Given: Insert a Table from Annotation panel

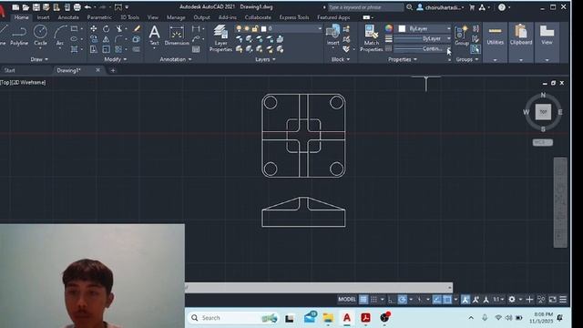Looking at the screenshot, I should (196, 49).
